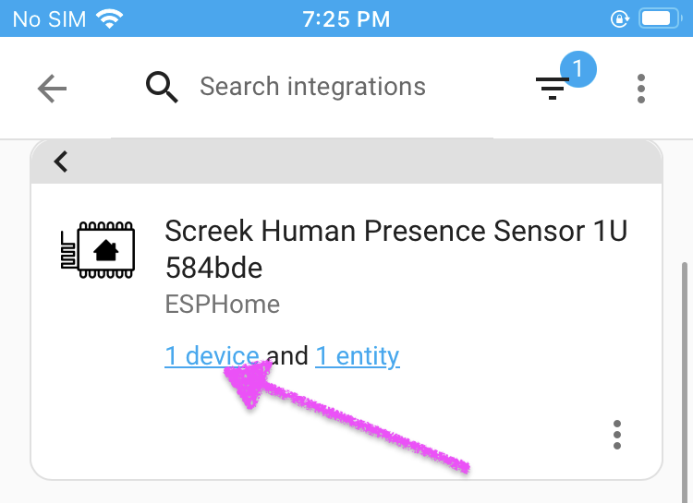Screen dimensions: 693x503
Task: Click the gray card header bar
Action: coord(346,162)
